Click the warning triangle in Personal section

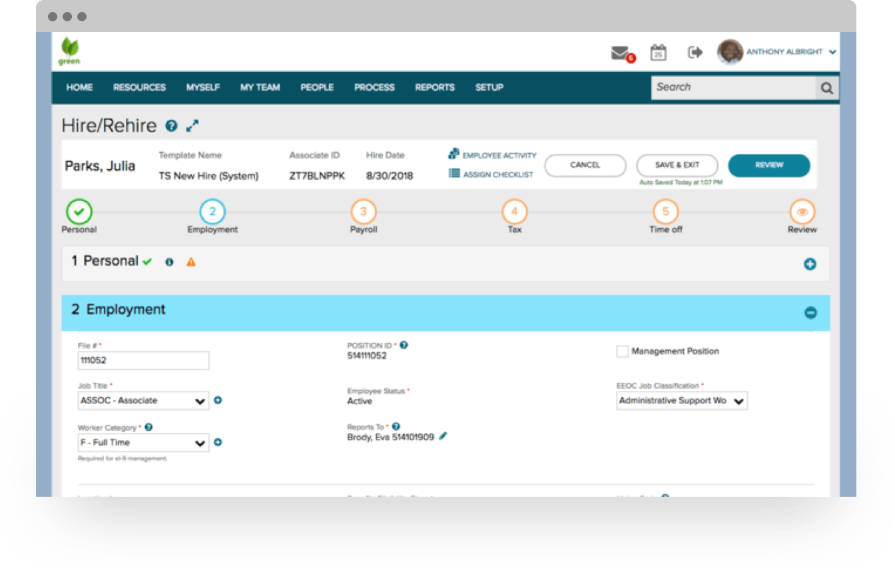pyautogui.click(x=192, y=262)
